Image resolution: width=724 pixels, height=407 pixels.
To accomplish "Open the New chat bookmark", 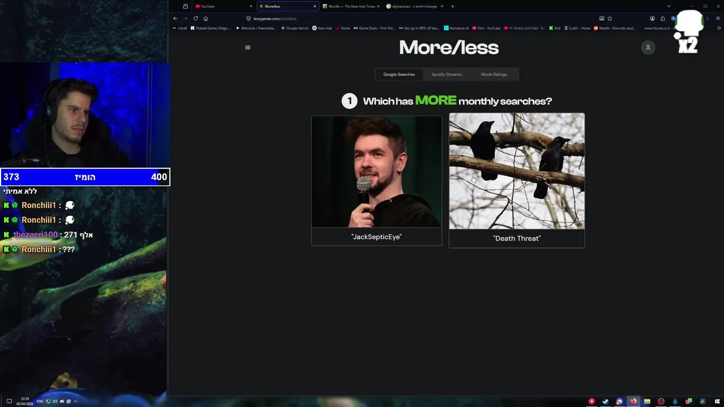I will (322, 28).
